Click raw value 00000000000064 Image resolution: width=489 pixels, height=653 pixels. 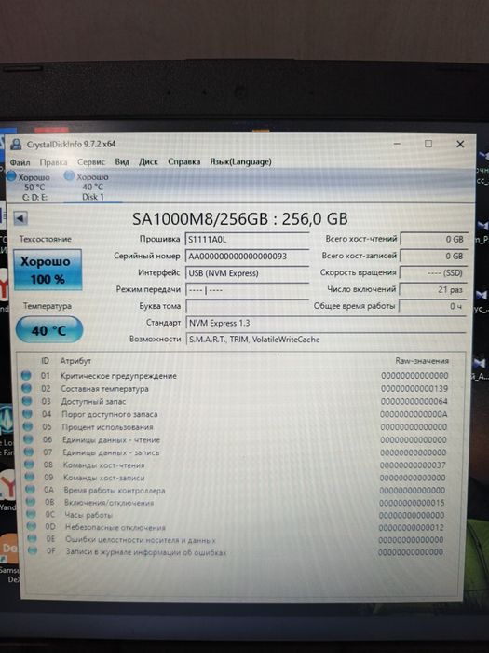[414, 401]
